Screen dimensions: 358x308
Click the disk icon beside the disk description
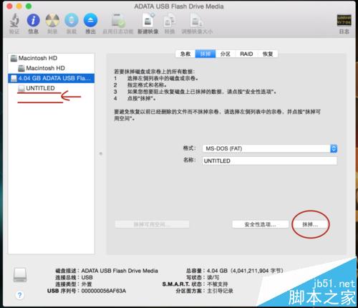click(20, 275)
